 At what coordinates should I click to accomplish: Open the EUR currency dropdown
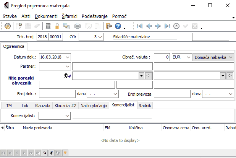pos(188,57)
